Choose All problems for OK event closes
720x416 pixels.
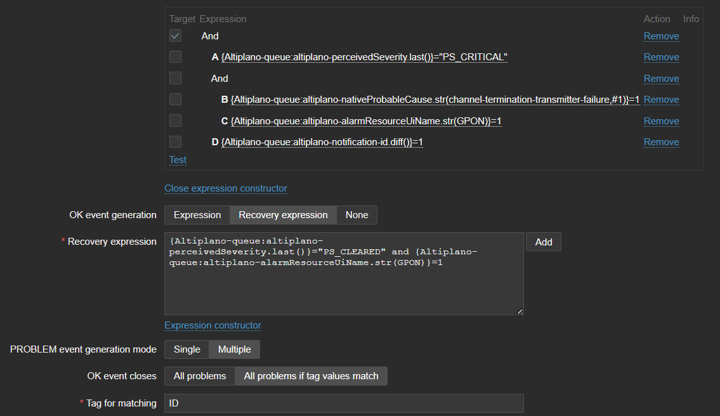(x=200, y=376)
